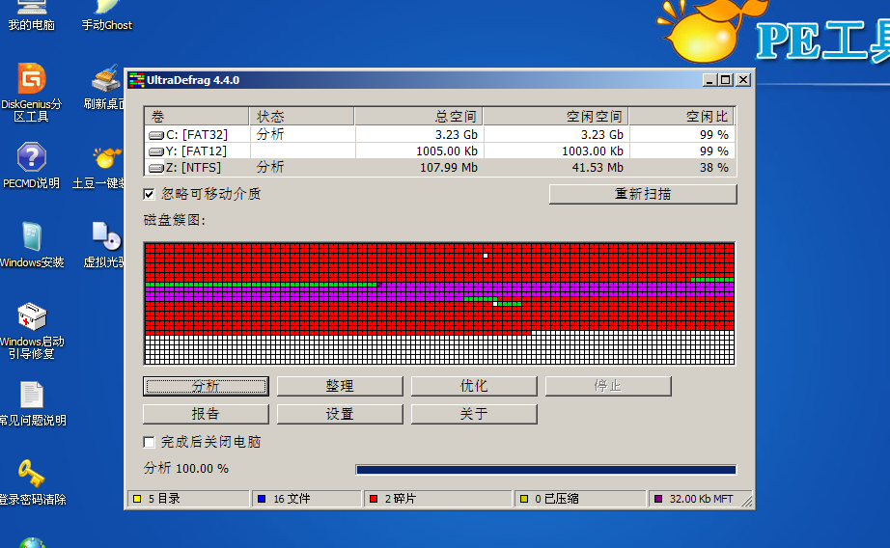Click the 分析 100.00 % progress label
Screen dimensions: 890x548
[186, 468]
